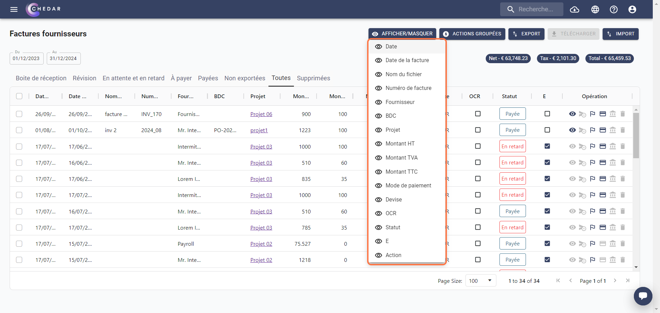The height and width of the screenshot is (313, 660).
Task: Toggle E checkbox in Payroll row
Action: coord(547,243)
